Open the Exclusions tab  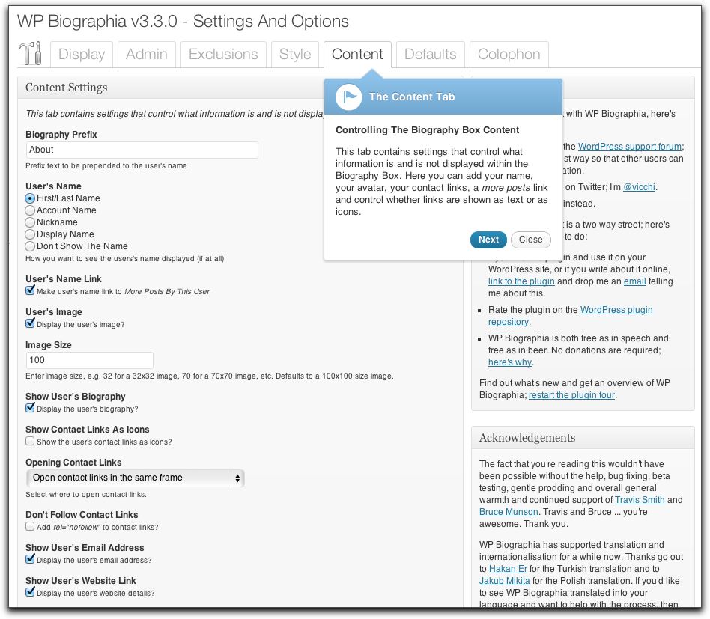click(223, 55)
